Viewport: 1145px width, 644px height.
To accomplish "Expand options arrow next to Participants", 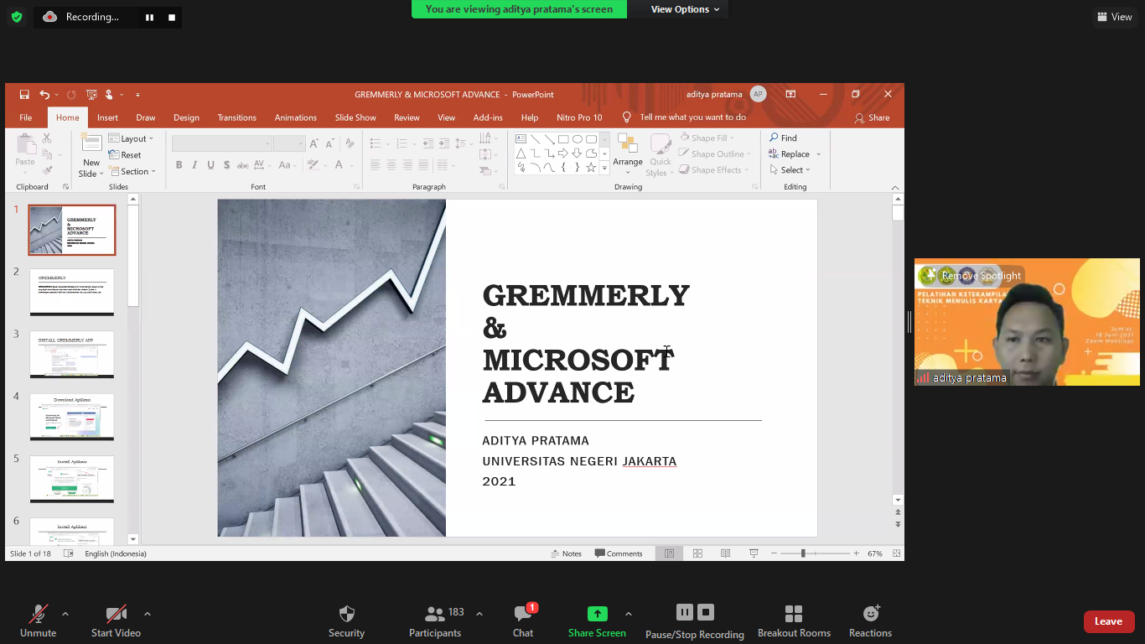I will pos(479,614).
